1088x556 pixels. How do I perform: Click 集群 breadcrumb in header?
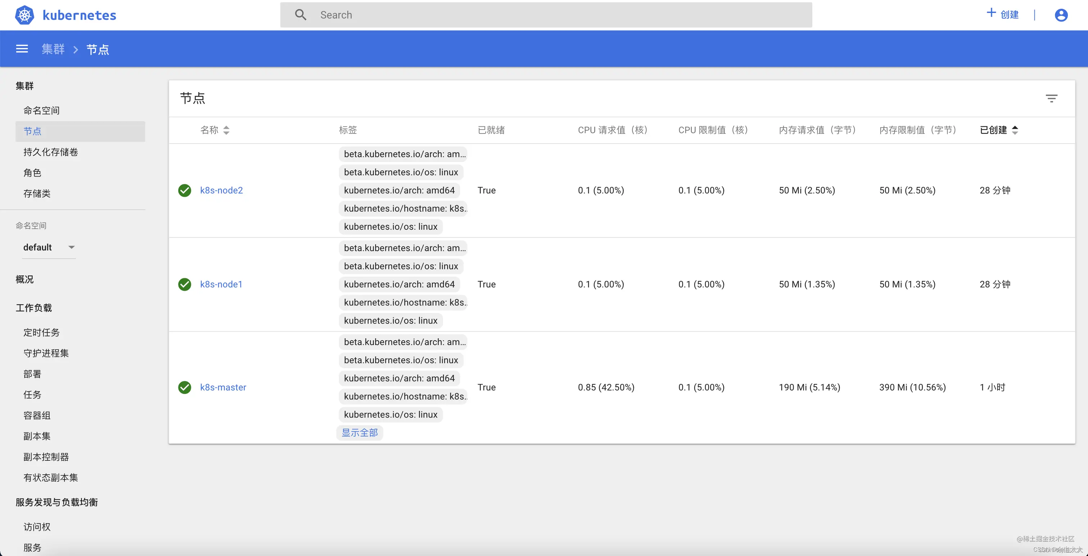(x=53, y=49)
